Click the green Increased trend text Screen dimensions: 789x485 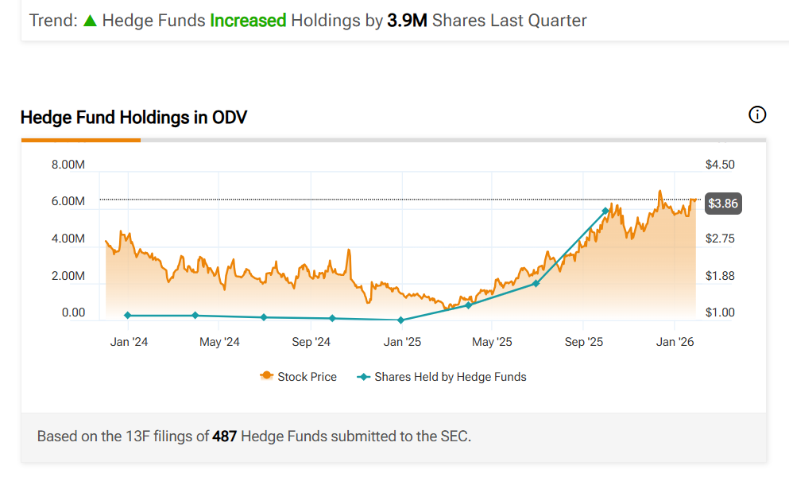(x=248, y=21)
